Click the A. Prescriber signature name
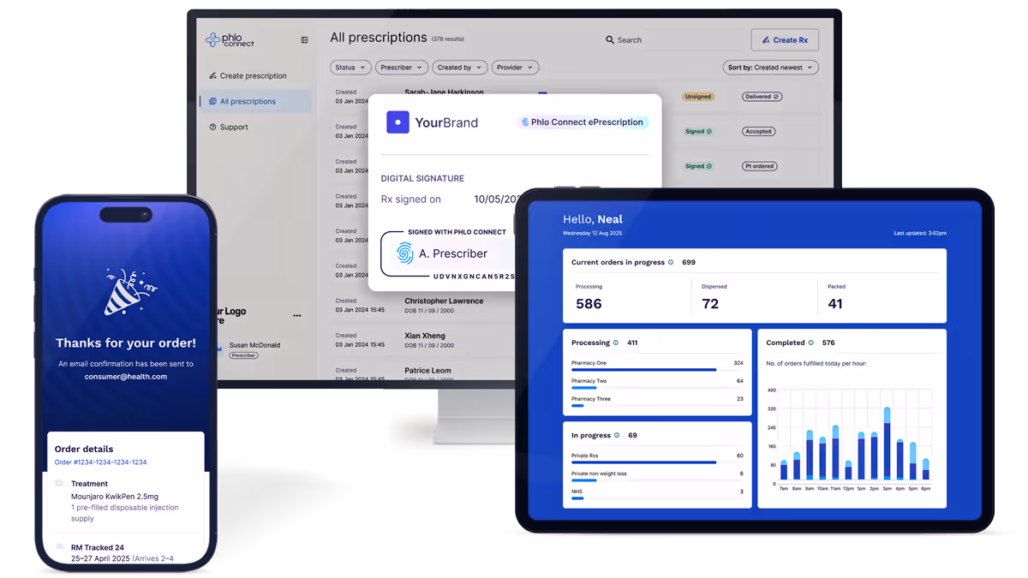Screen dimensions: 1028x578 pos(453,254)
